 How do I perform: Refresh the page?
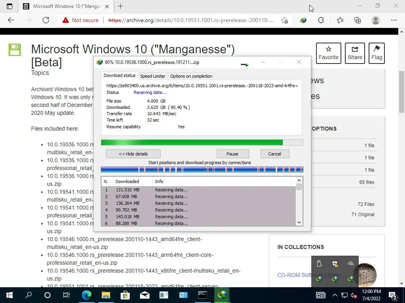pyautogui.click(x=46, y=20)
